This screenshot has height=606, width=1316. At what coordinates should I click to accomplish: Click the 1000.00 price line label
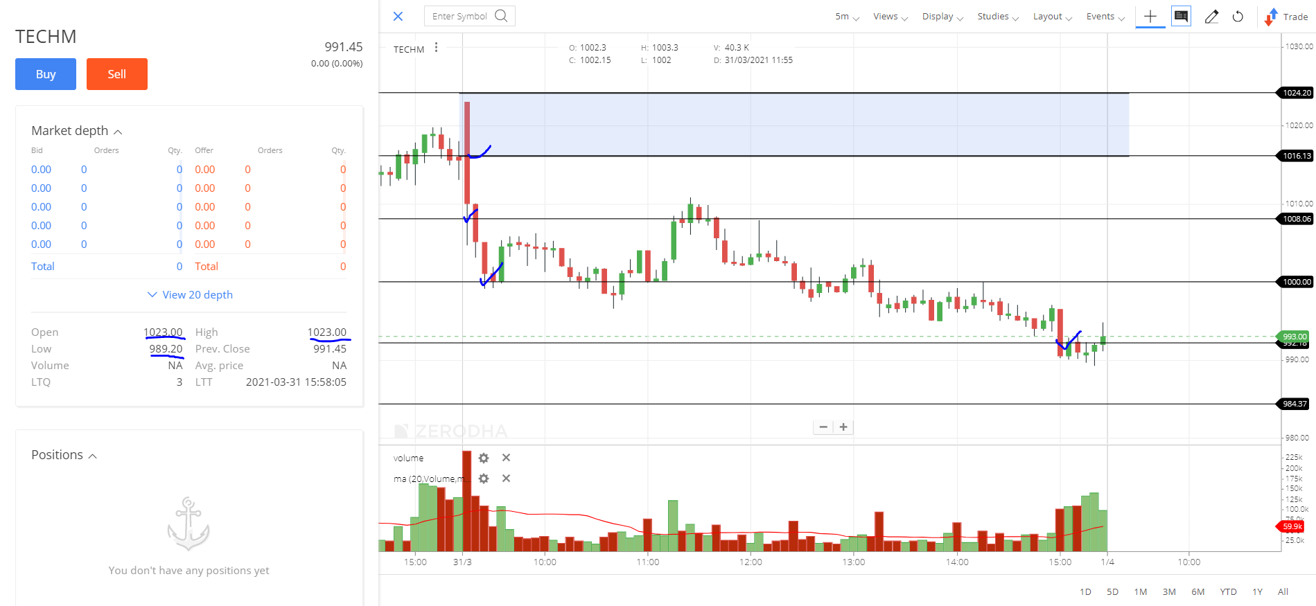point(1295,282)
